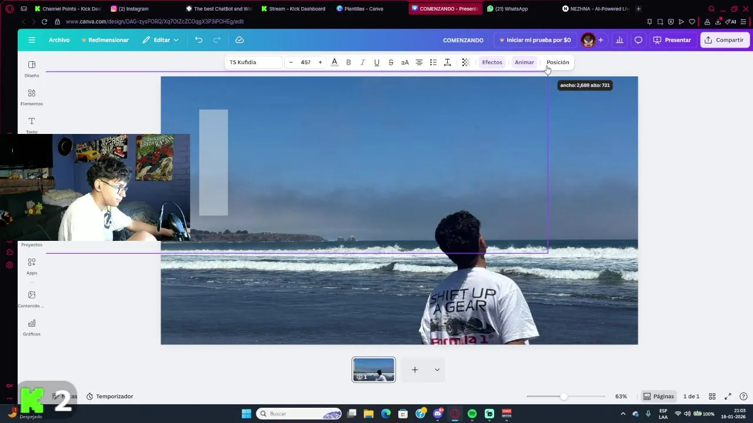
Task: Expand the add page dropdown arrow
Action: point(437,370)
